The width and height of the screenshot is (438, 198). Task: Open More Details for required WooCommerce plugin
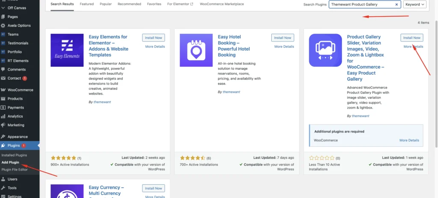[409, 140]
